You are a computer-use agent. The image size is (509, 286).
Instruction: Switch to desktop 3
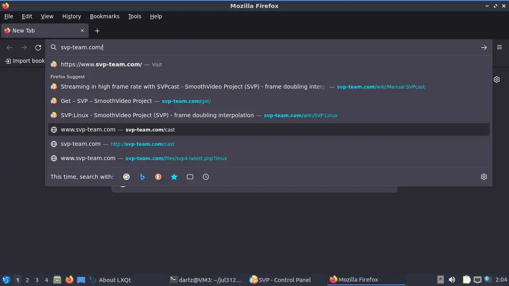37,280
